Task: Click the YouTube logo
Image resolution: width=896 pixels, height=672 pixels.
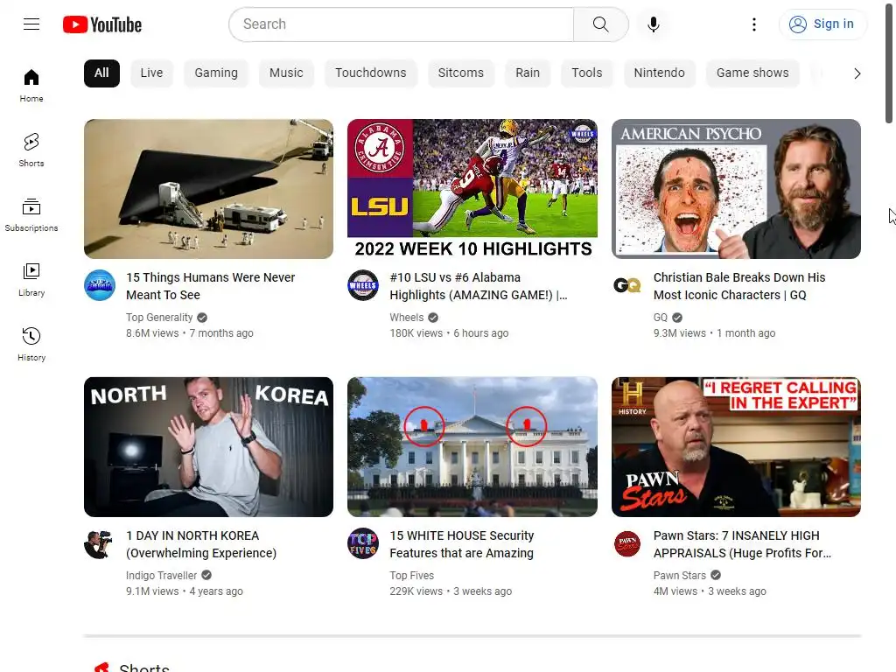Action: (102, 24)
